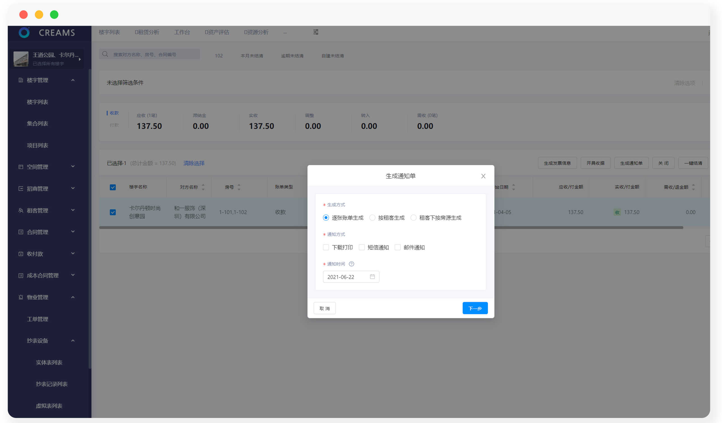Check the 下载打印 checkbox

(325, 247)
